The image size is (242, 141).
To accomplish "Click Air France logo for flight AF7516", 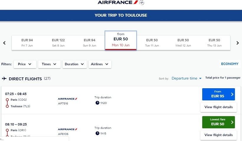I will [68, 99].
